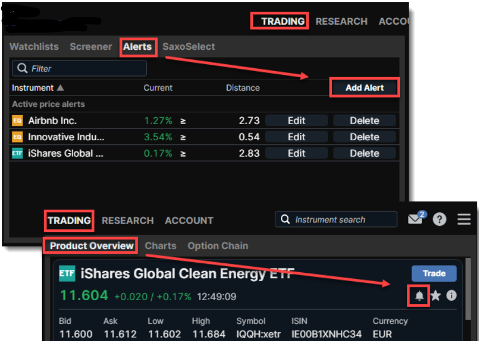
Task: Open the Watchlists tab
Action: 34,46
